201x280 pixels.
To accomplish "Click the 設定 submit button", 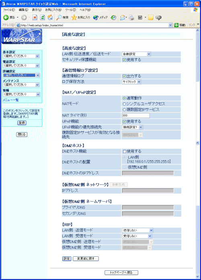I will [67, 259].
